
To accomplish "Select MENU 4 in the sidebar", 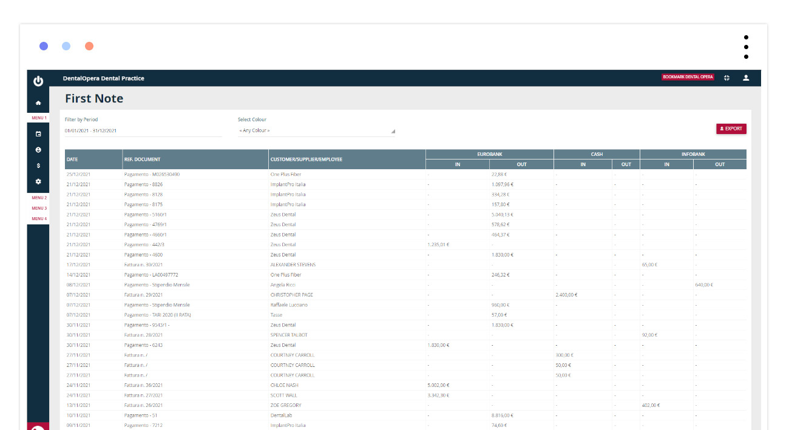I will pos(39,218).
